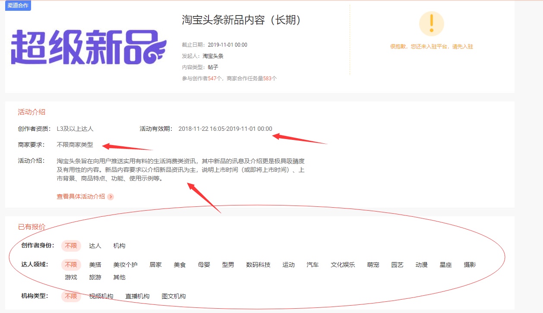Click the 很抱歉，您还未入驻平台，请先入驻 message

(x=432, y=47)
